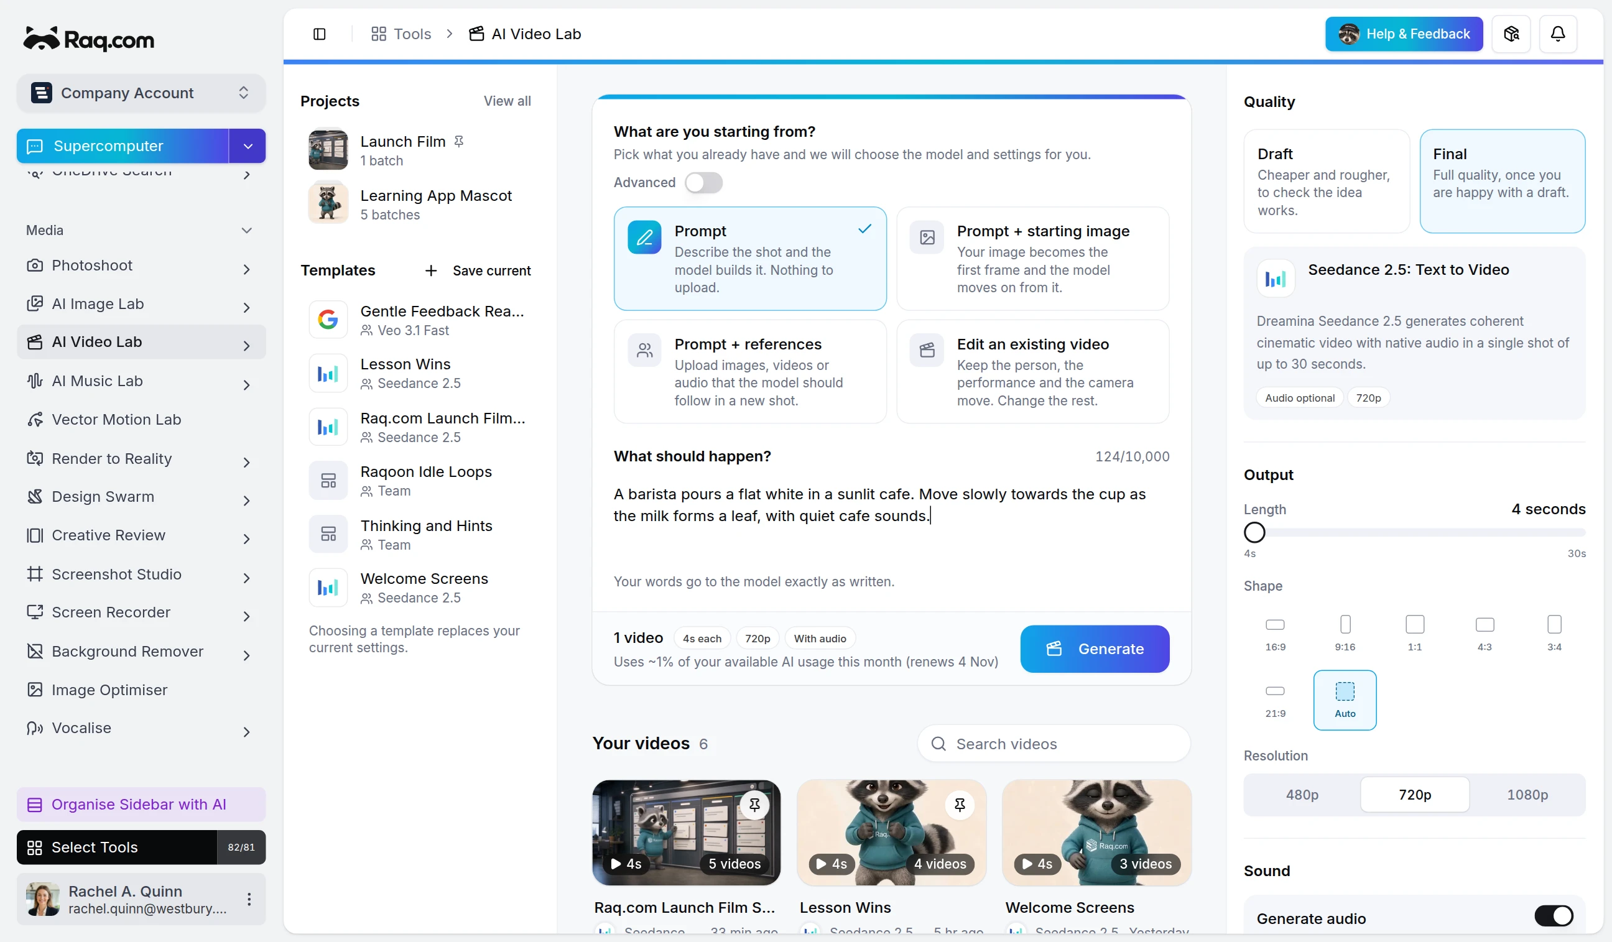Viewport: 1612px width, 942px height.
Task: Open the Welcome Screens video thumbnail
Action: tap(1096, 833)
